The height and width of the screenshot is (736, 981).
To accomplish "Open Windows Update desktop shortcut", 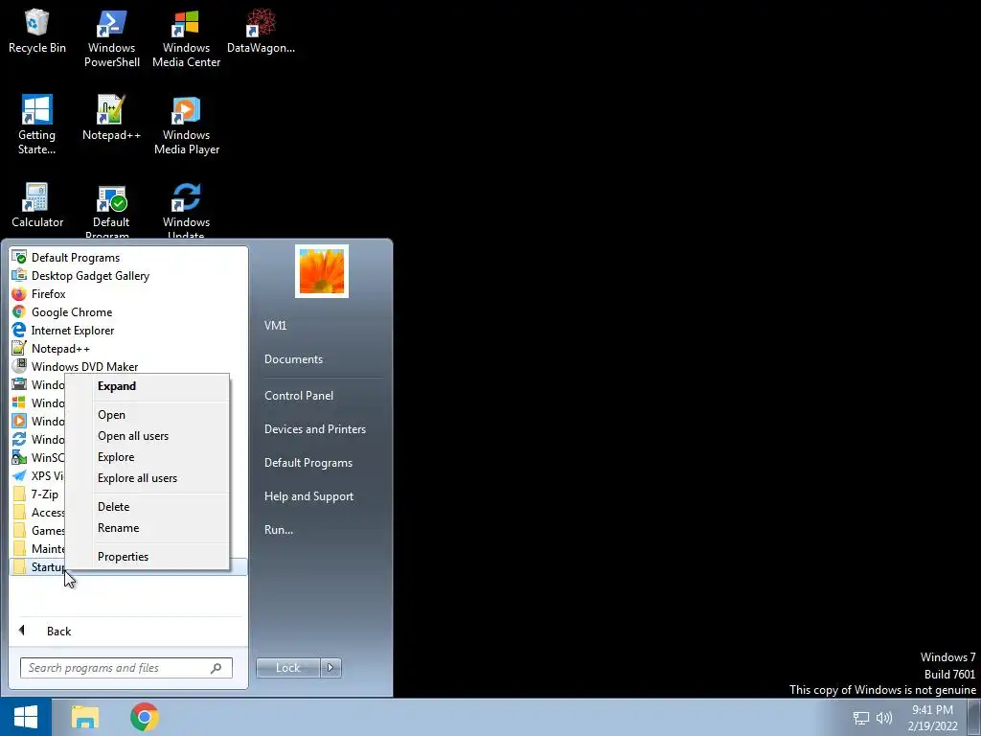I will tap(186, 210).
